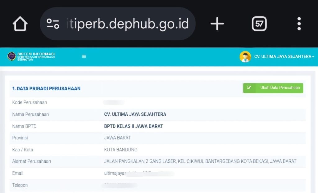
Task: Open a new tab with plus icon
Action: (x=217, y=24)
